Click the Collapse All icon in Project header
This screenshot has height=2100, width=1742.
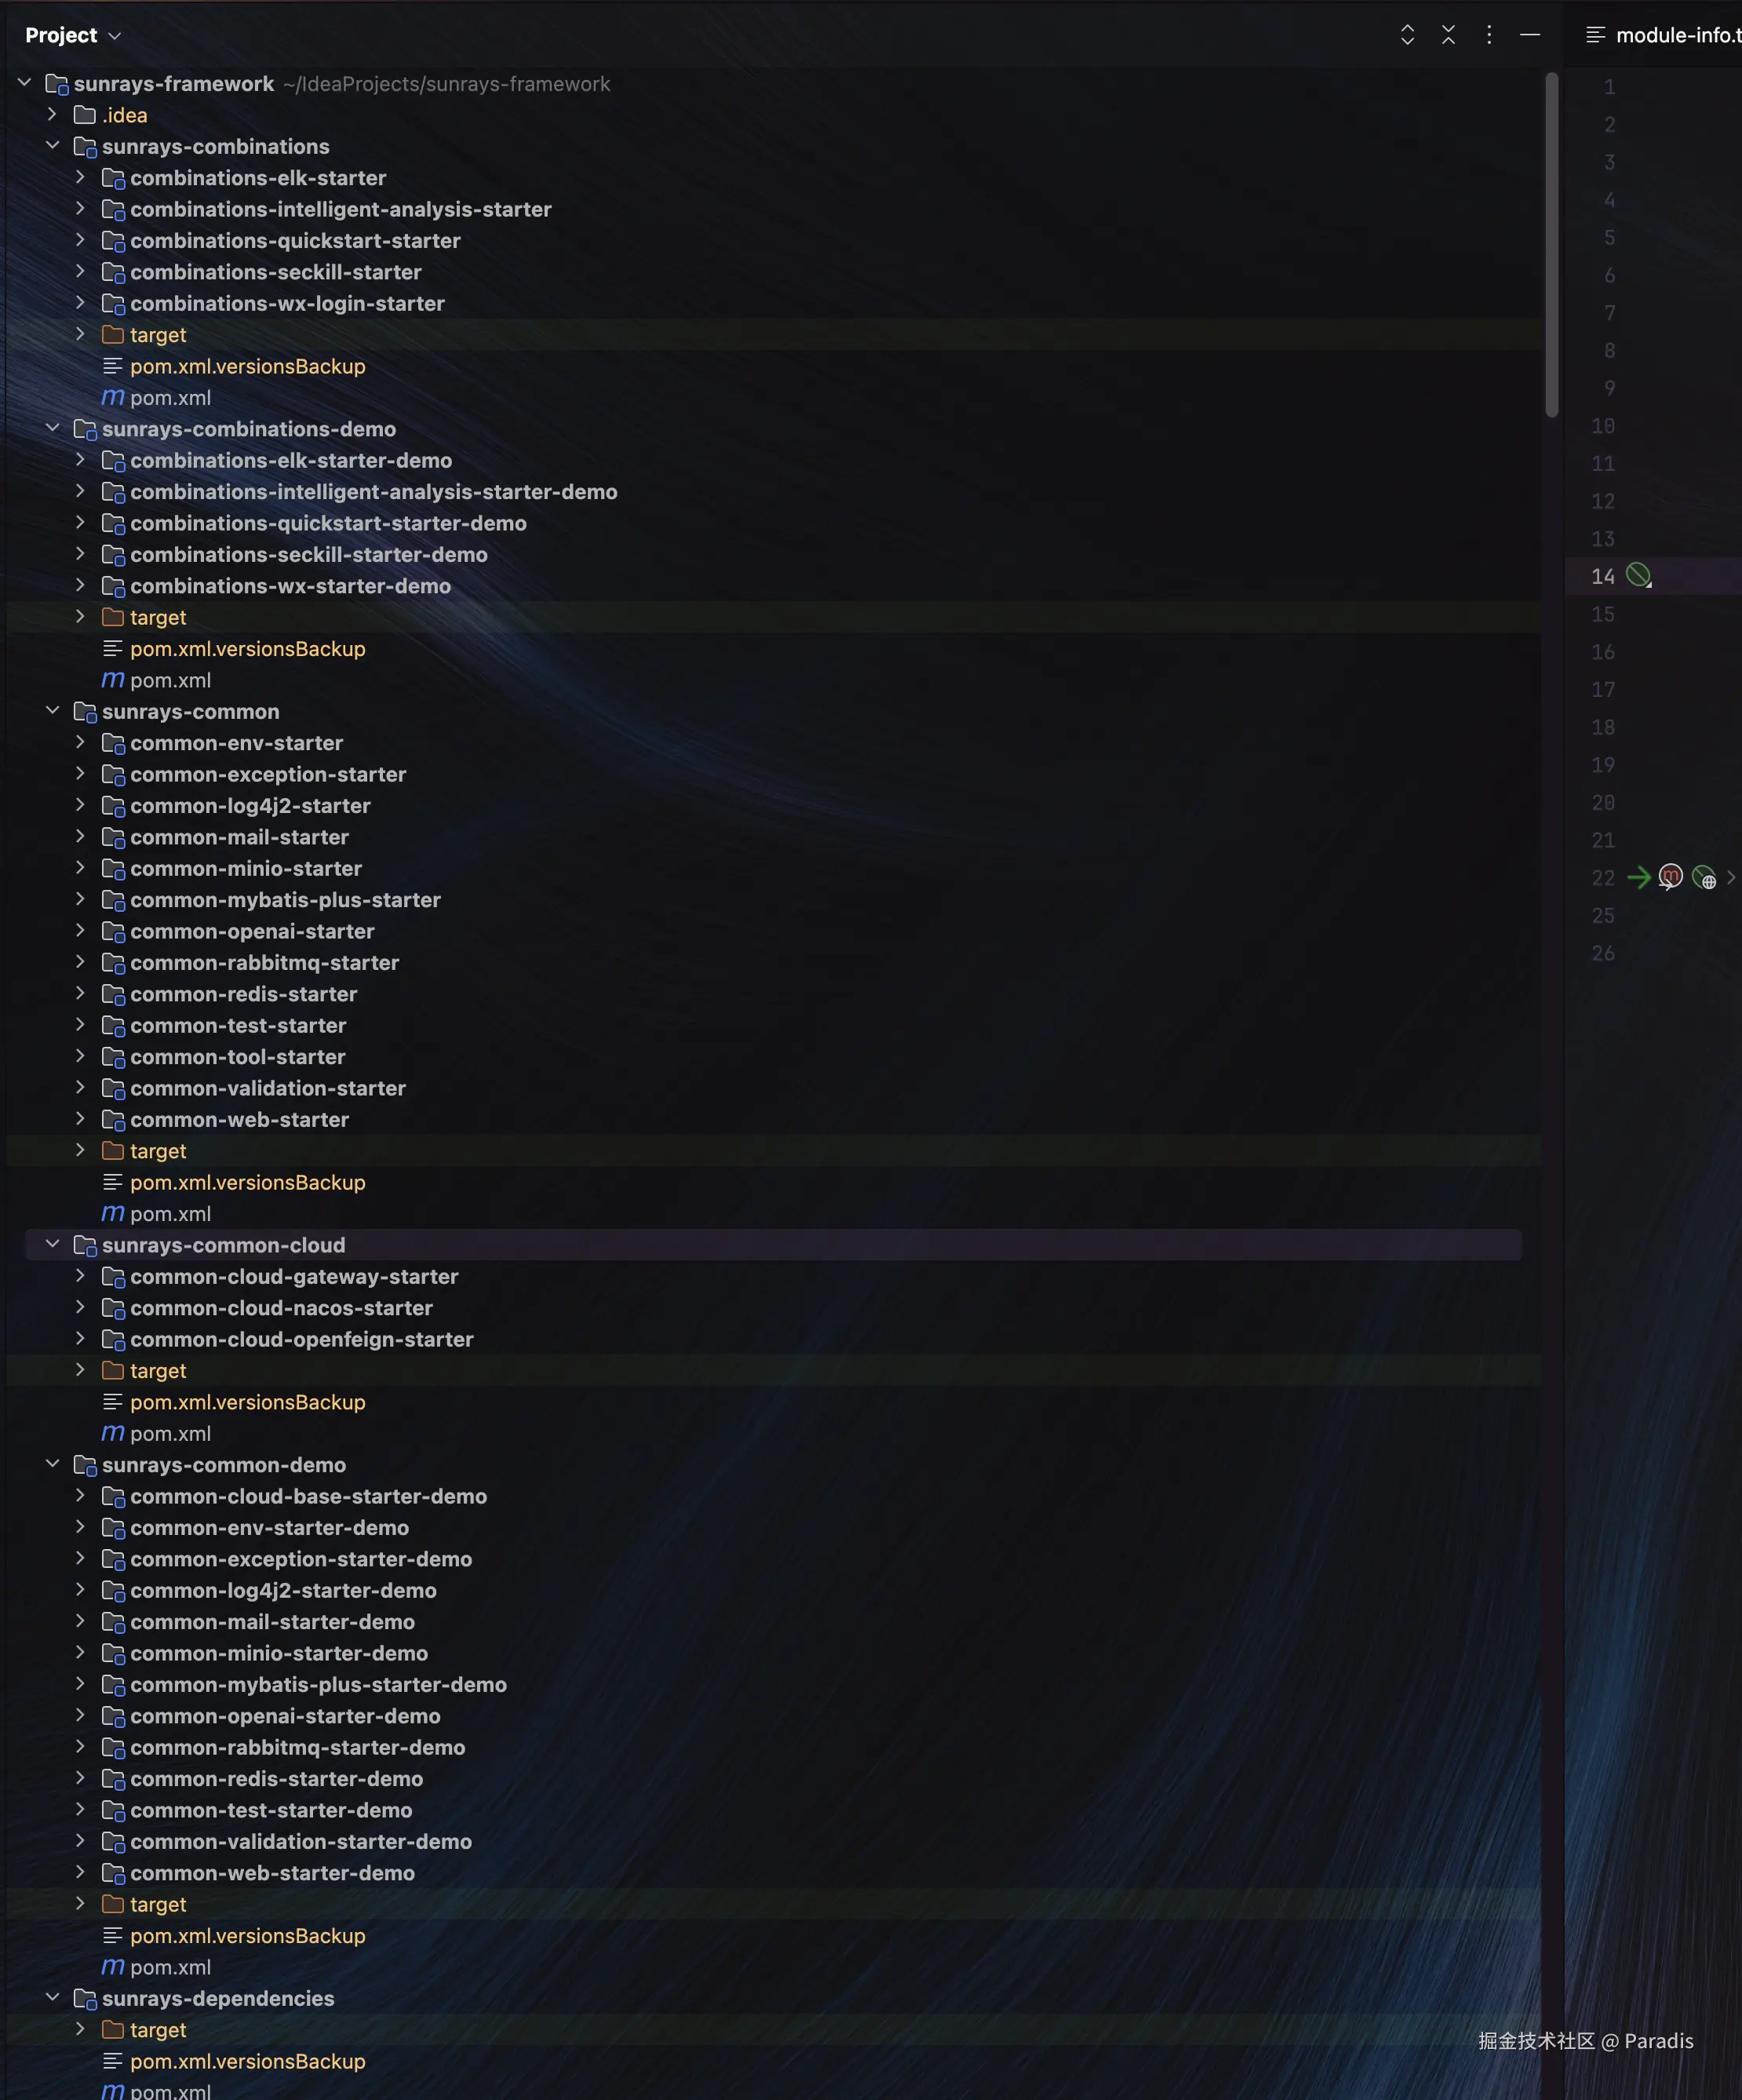coord(1448,35)
